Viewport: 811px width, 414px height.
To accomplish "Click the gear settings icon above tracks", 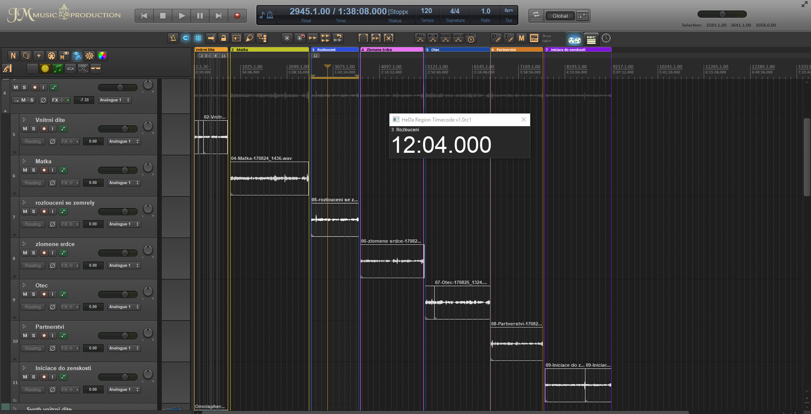I will click(x=90, y=56).
